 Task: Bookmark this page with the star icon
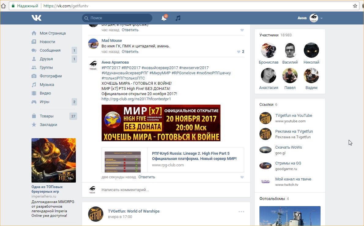click(x=355, y=6)
